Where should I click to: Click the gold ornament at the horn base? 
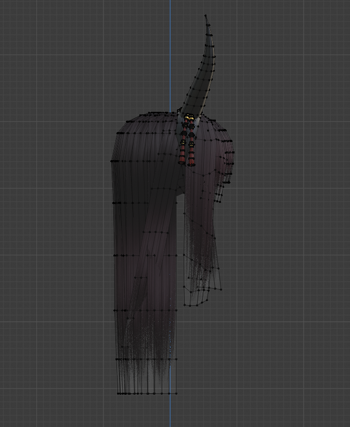189,118
